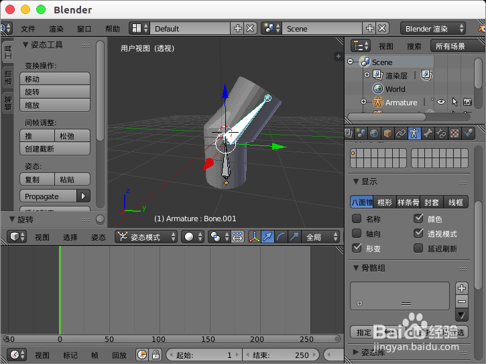Open the 姿态模式 mode dropdown
This screenshot has height=364, width=486.
click(x=146, y=237)
